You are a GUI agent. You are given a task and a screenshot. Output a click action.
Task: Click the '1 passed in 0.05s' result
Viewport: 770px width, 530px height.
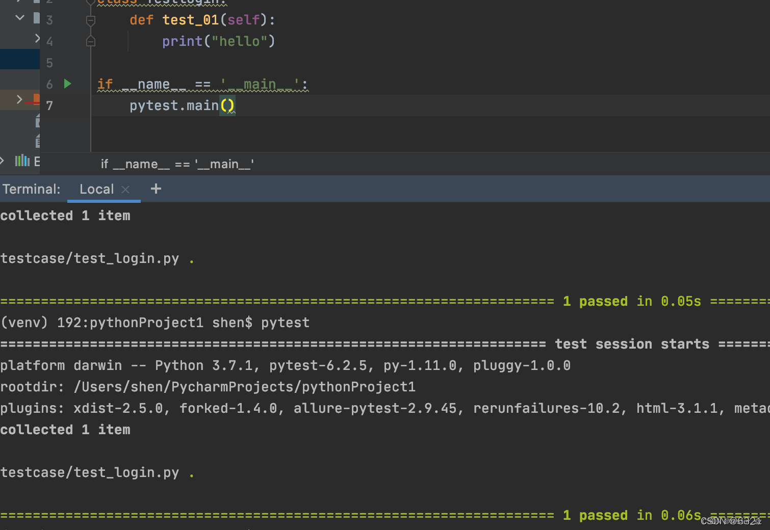(632, 301)
